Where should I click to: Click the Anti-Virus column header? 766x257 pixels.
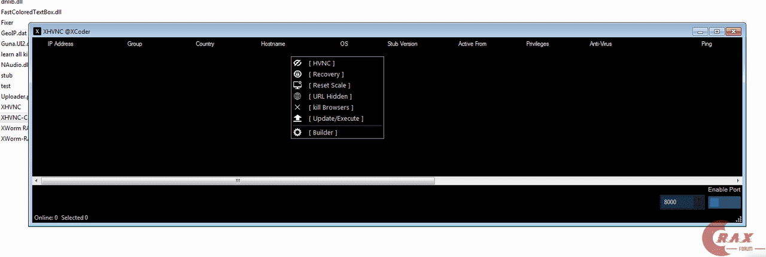600,44
